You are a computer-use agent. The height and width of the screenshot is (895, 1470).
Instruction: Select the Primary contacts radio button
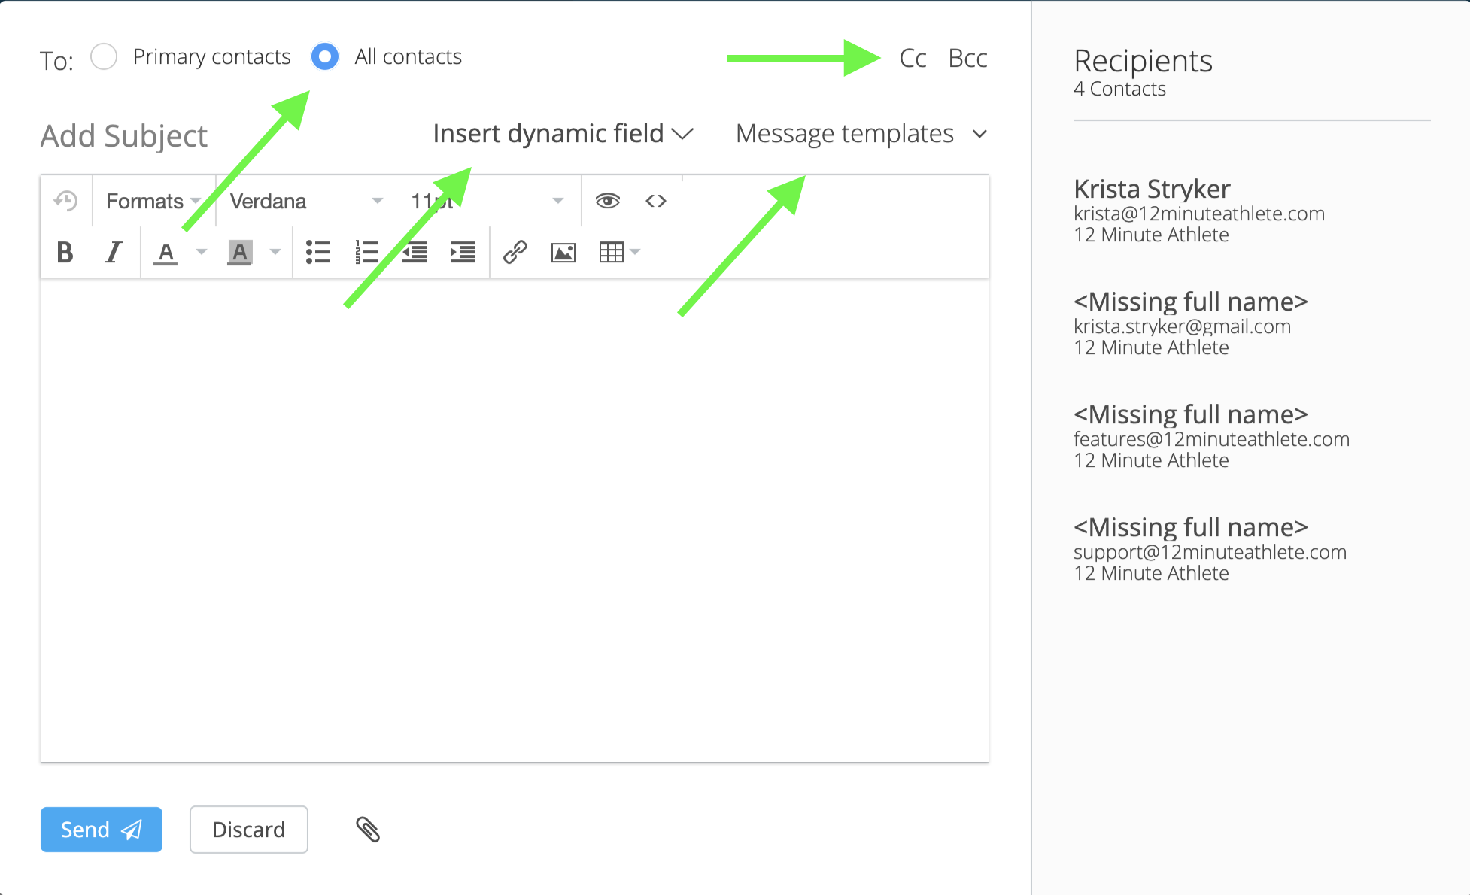[x=104, y=57]
